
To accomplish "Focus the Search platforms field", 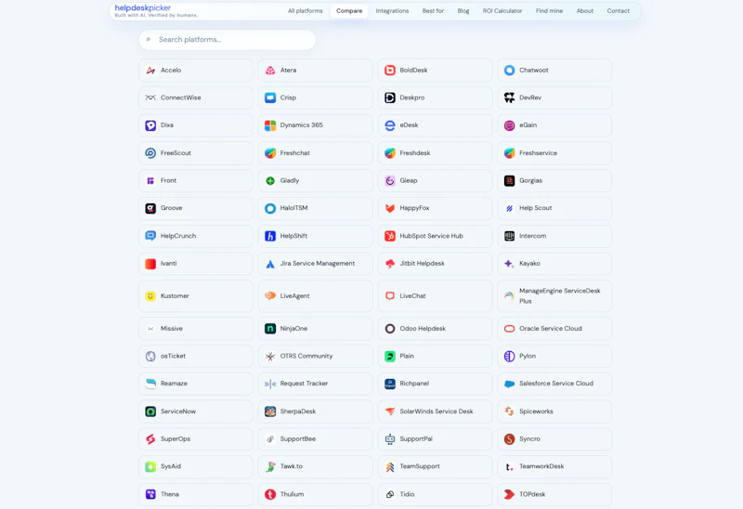I will point(228,40).
